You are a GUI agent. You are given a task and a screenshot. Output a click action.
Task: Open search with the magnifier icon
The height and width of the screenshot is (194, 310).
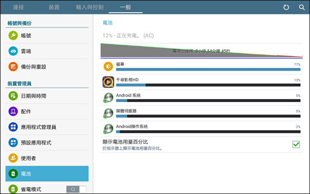pyautogui.click(x=302, y=8)
